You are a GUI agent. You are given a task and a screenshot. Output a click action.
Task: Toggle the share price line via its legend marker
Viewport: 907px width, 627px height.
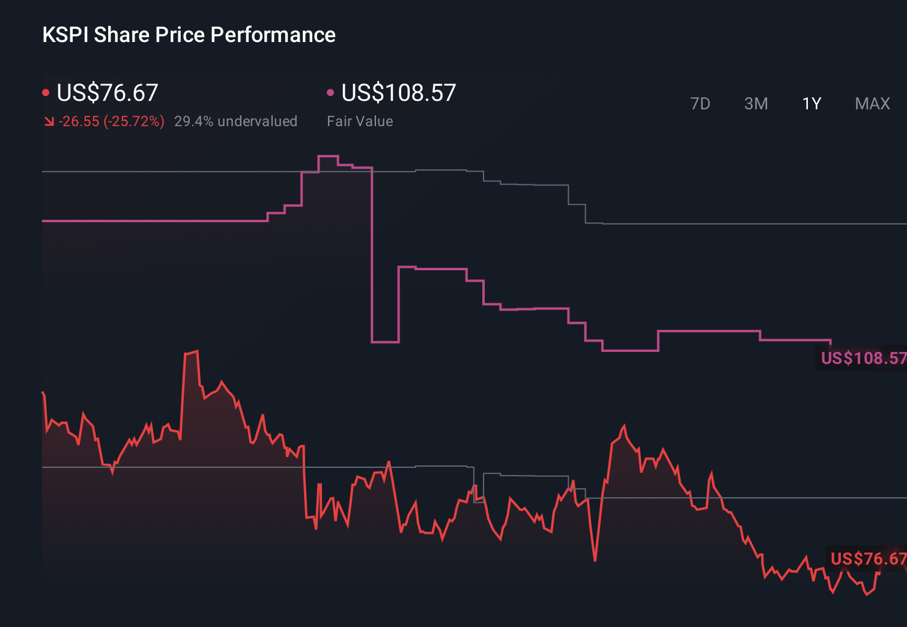(x=46, y=92)
